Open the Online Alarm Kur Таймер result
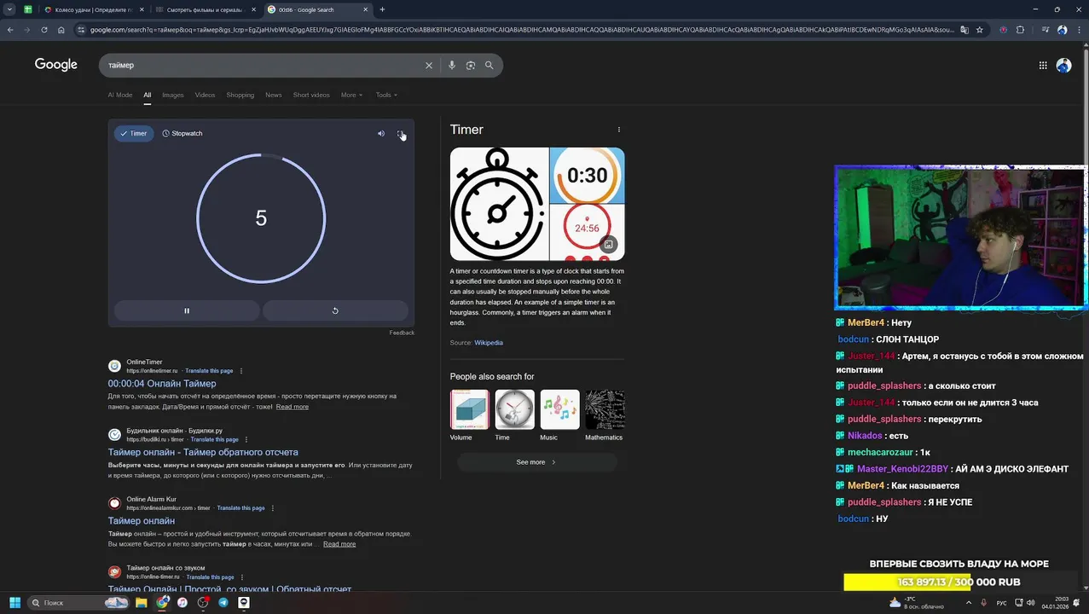This screenshot has width=1089, height=614. pyautogui.click(x=142, y=521)
